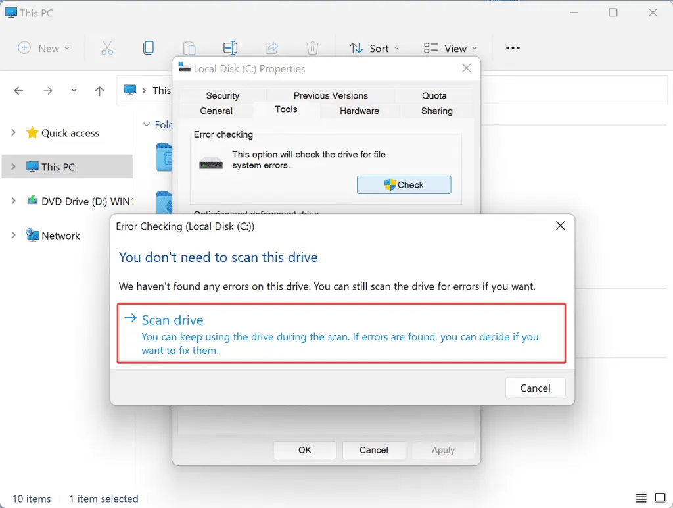The height and width of the screenshot is (508, 673).
Task: Switch to large icons view in status bar
Action: (x=660, y=498)
